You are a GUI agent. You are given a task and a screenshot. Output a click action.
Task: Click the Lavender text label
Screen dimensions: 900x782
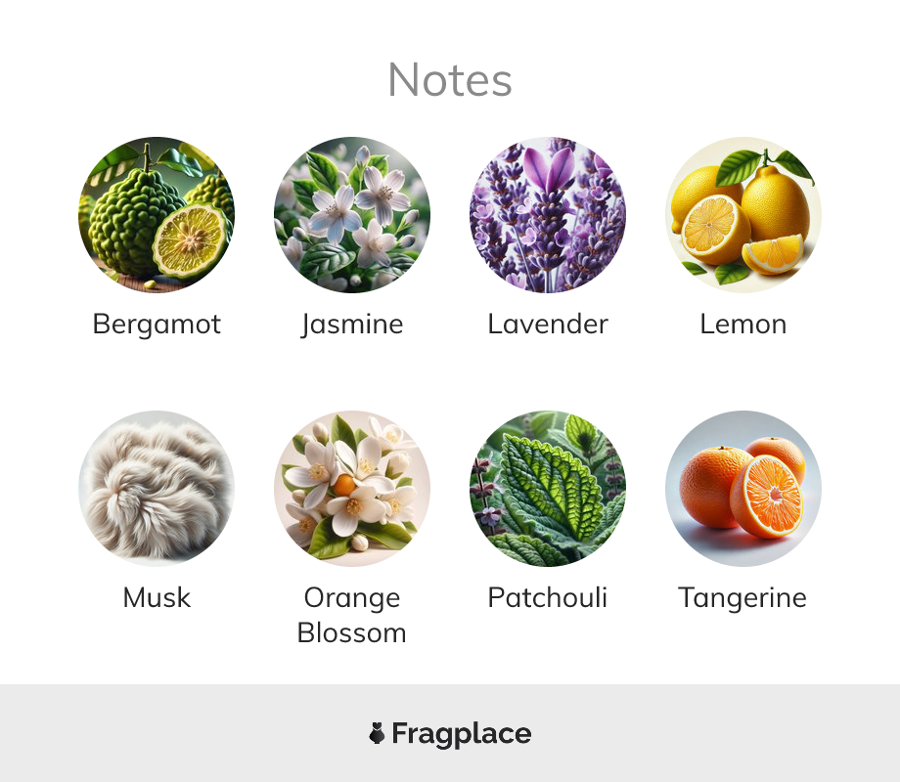point(548,324)
